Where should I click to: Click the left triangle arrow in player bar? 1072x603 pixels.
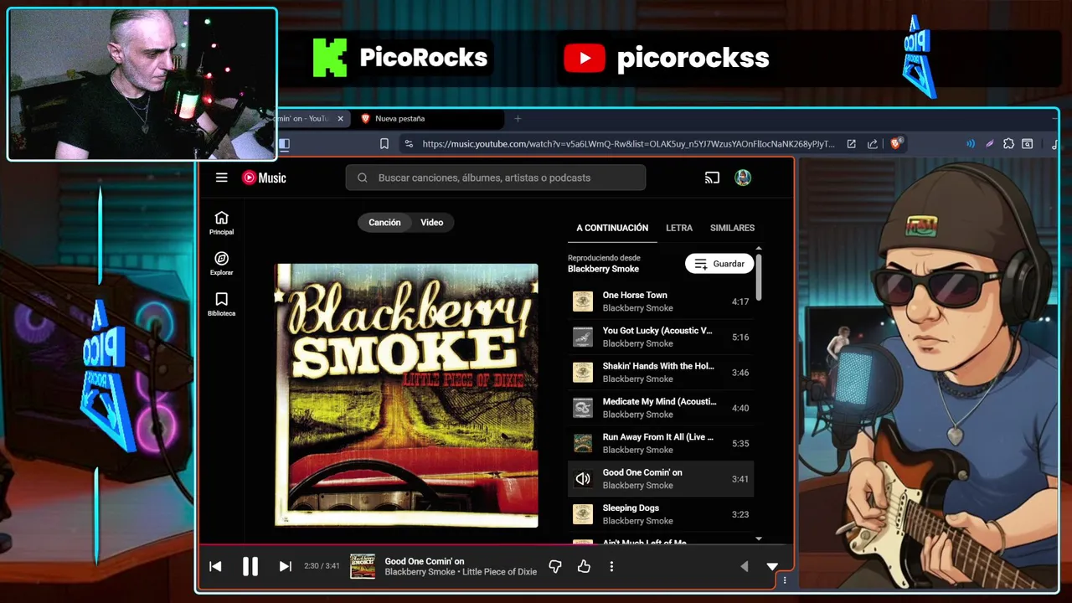[x=744, y=567]
